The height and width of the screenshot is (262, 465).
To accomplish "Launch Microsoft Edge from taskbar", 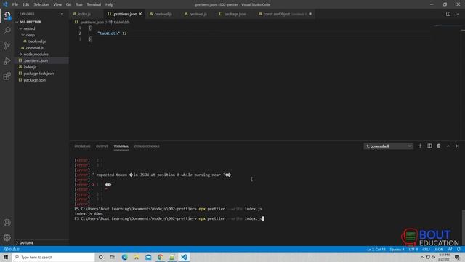I will click(124, 257).
